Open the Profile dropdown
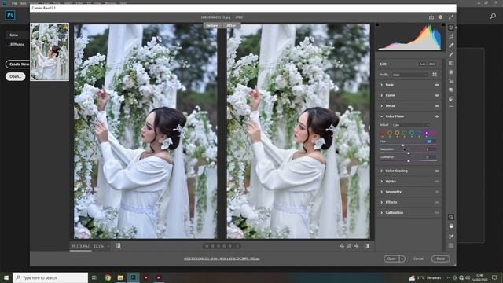Viewport: 503px width, 283px height. [409, 75]
